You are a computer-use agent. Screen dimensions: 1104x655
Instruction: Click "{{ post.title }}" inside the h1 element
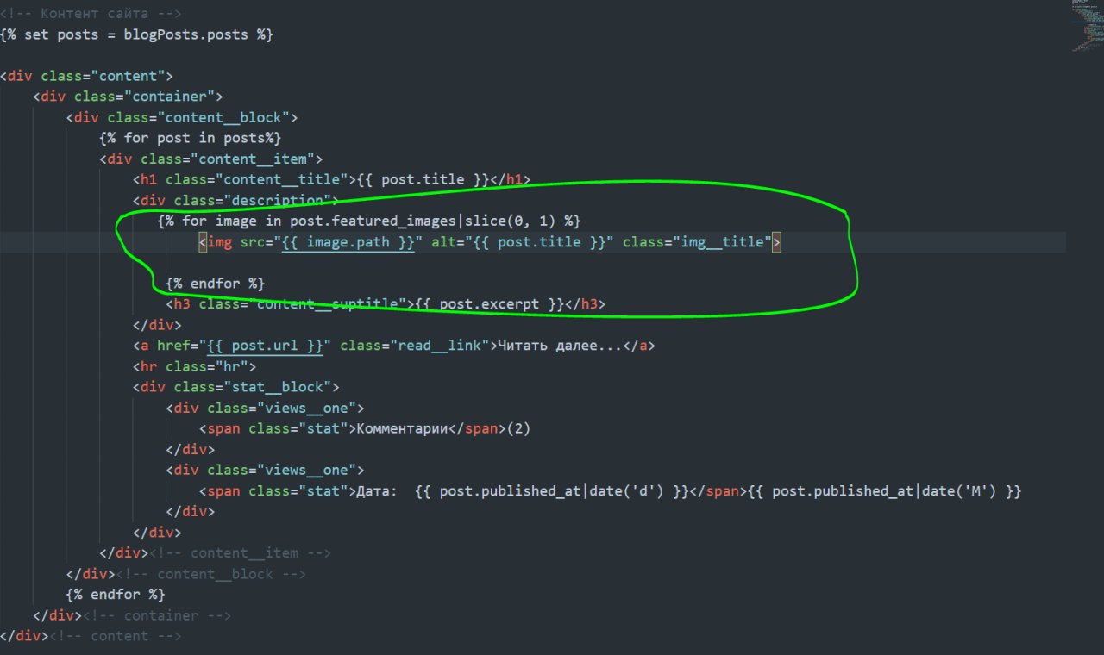(423, 179)
